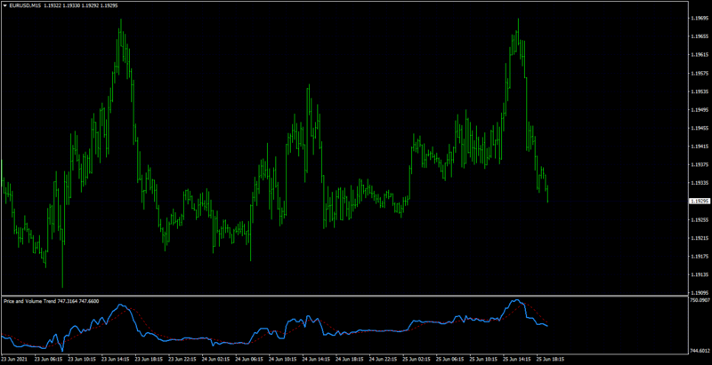Click the 750.0907 indicator scale value
Screen dimensions: 712x365
[700, 300]
